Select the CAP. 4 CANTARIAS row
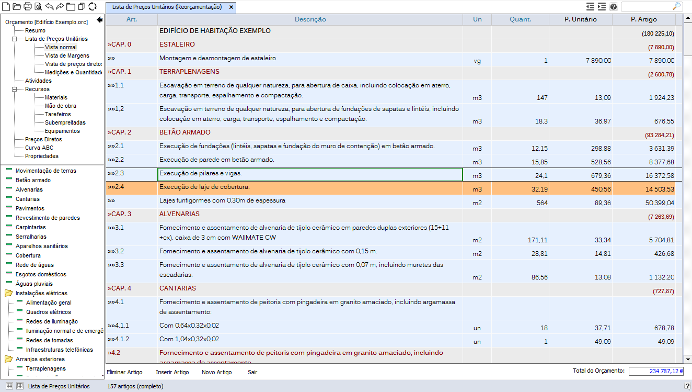The height and width of the screenshot is (392, 692). (394, 289)
